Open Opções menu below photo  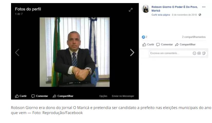103,96
